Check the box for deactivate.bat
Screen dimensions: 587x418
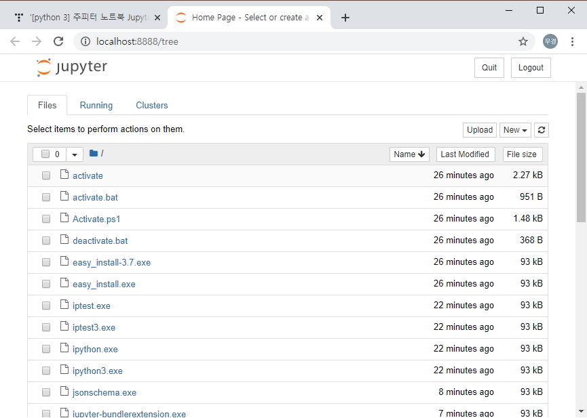tap(46, 241)
